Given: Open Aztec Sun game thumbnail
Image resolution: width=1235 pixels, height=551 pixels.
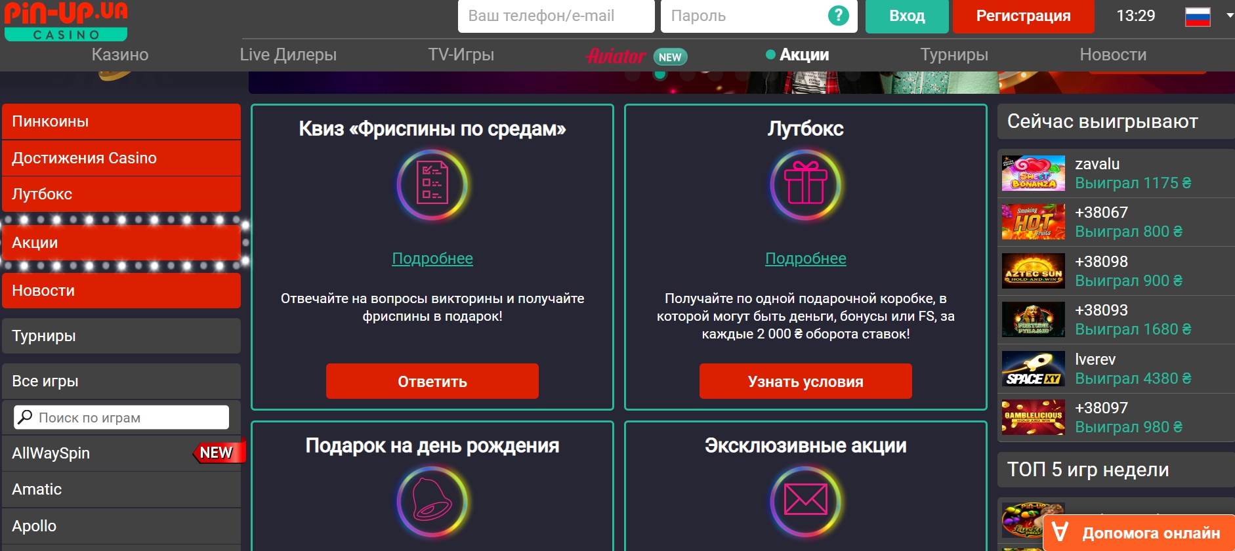Looking at the screenshot, I should tap(1034, 271).
